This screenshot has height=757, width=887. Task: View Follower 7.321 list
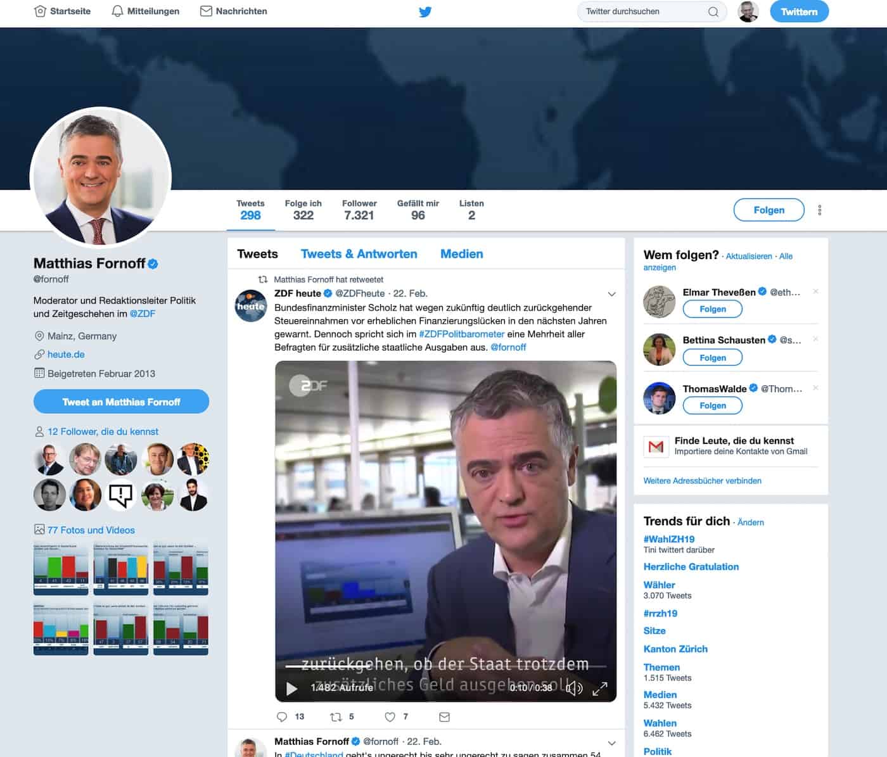click(x=359, y=210)
